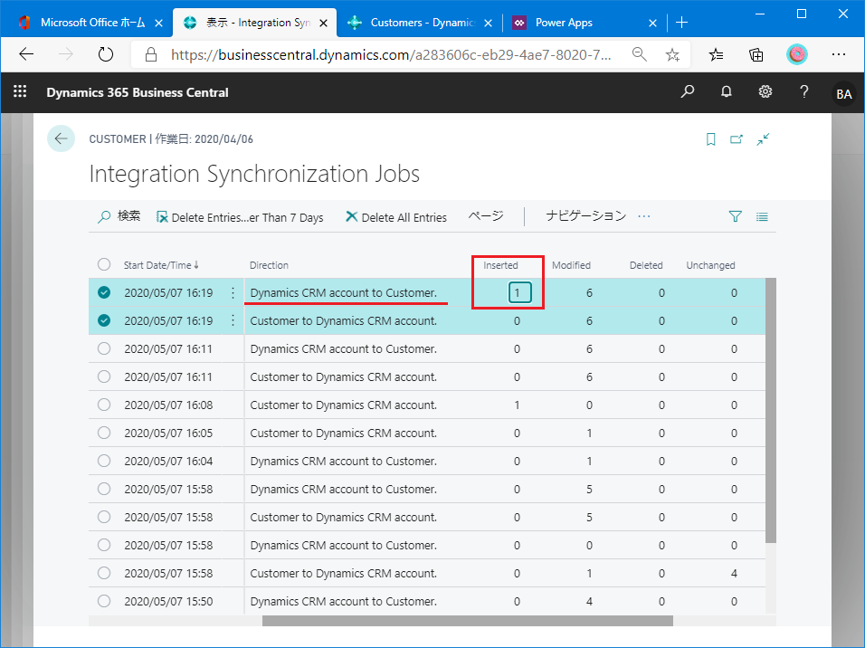Open browser settings and more menu
This screenshot has width=865, height=648.
pyautogui.click(x=839, y=54)
